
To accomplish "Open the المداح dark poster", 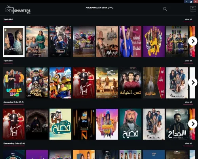I will tap(177, 124).
